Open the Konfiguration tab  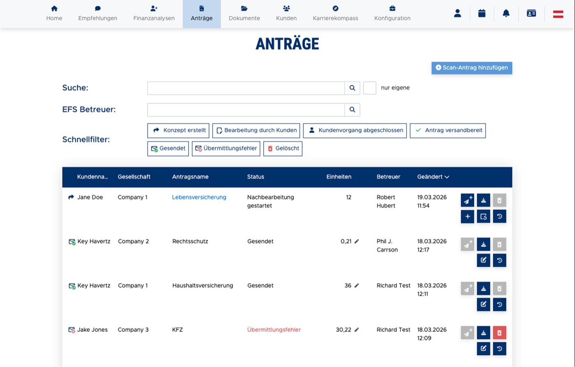tap(392, 14)
